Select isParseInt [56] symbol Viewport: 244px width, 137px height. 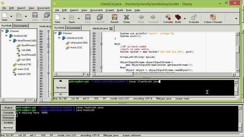79,43
